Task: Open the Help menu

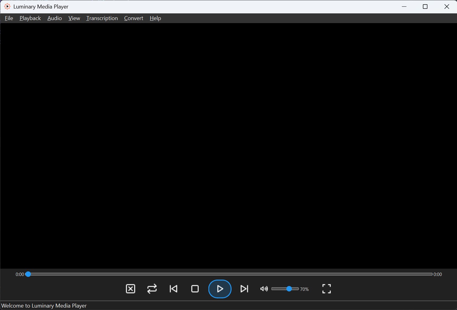Action: 155,18
